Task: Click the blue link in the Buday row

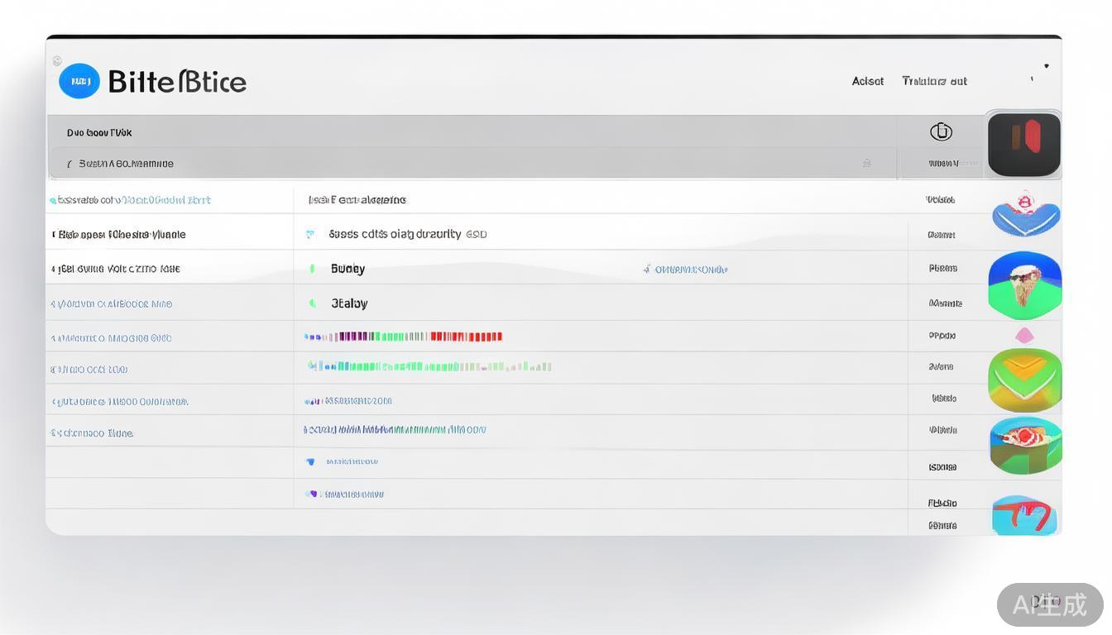Action: tap(685, 270)
